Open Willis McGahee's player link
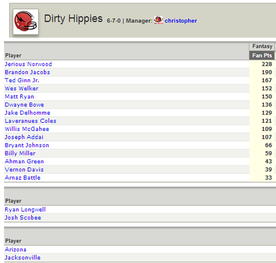The width and height of the screenshot is (276, 263). [27, 129]
